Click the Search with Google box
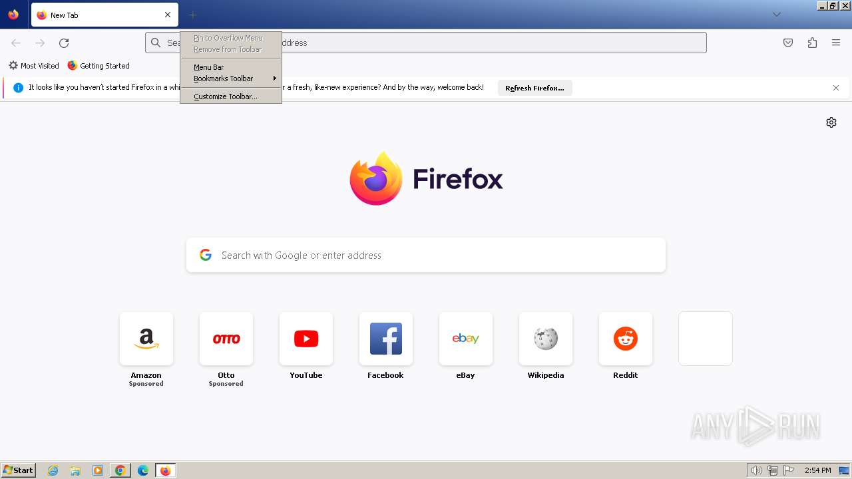 point(426,255)
